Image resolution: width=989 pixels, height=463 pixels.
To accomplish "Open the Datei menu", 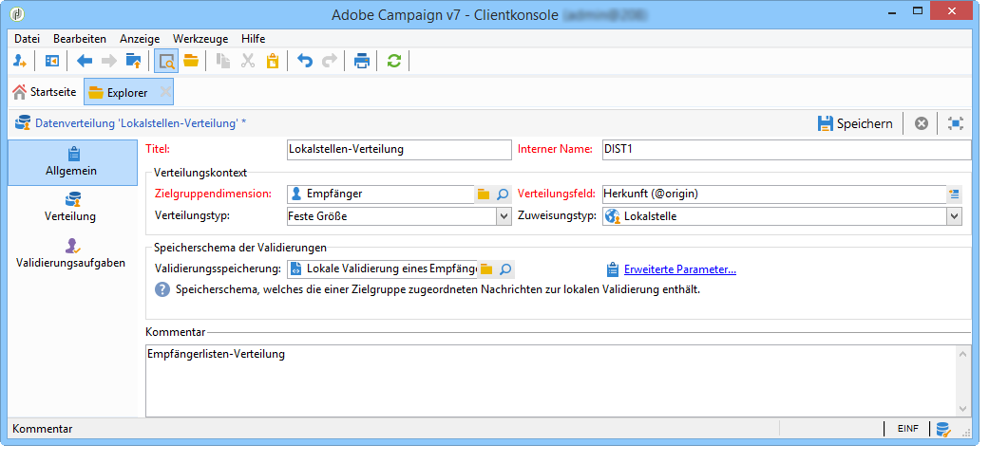I will [28, 39].
